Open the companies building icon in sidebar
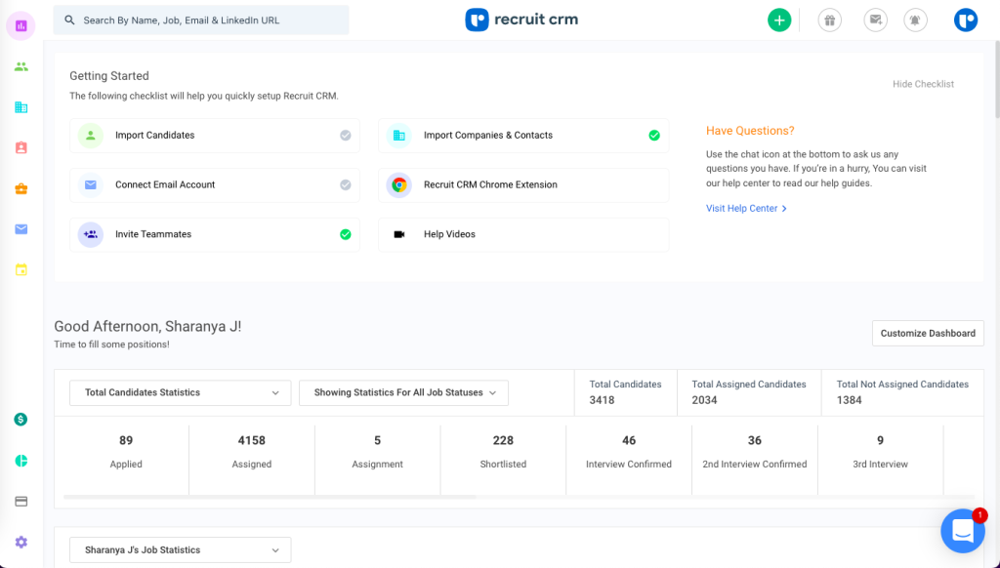Screen dimensions: 1000x568 pos(21,107)
